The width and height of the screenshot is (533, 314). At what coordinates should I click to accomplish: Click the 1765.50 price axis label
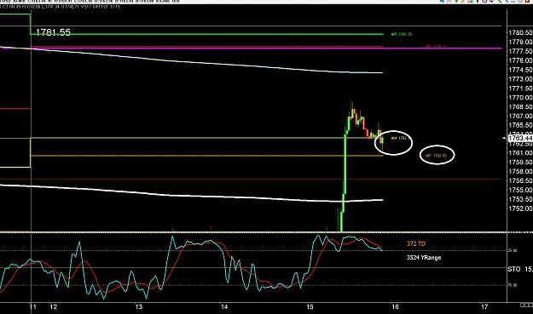click(x=520, y=125)
